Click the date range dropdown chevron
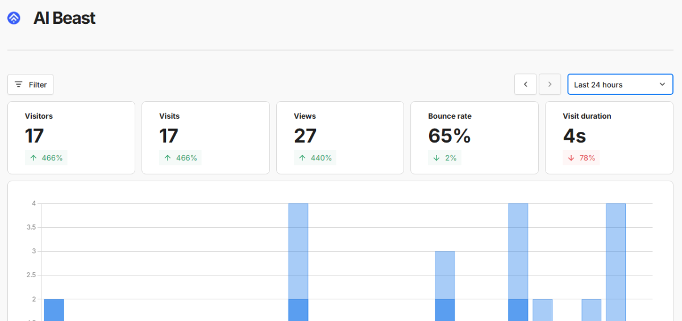This screenshot has width=682, height=321. coord(662,85)
